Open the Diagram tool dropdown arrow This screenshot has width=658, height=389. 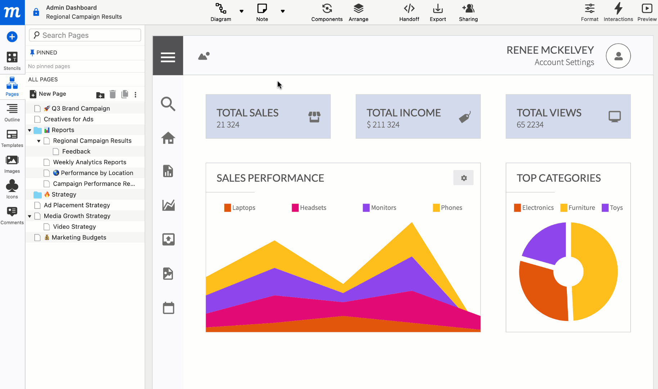(241, 11)
